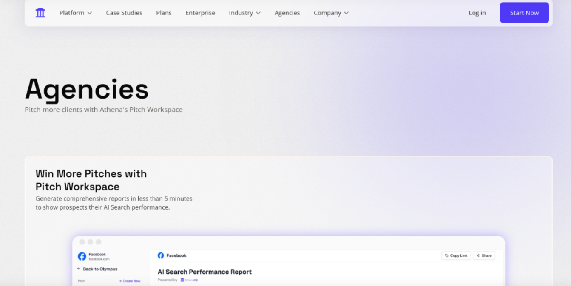This screenshot has height=286, width=571.
Task: Expand the Industry dropdown
Action: [245, 13]
